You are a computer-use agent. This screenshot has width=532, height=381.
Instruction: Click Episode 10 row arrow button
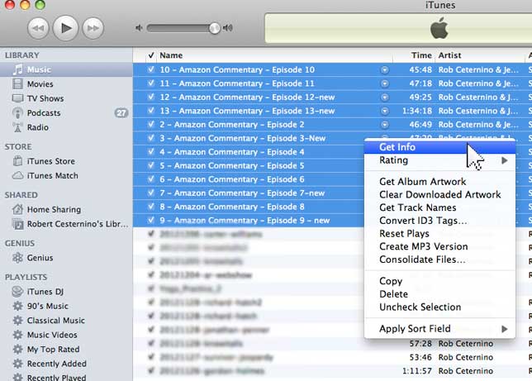(x=385, y=70)
